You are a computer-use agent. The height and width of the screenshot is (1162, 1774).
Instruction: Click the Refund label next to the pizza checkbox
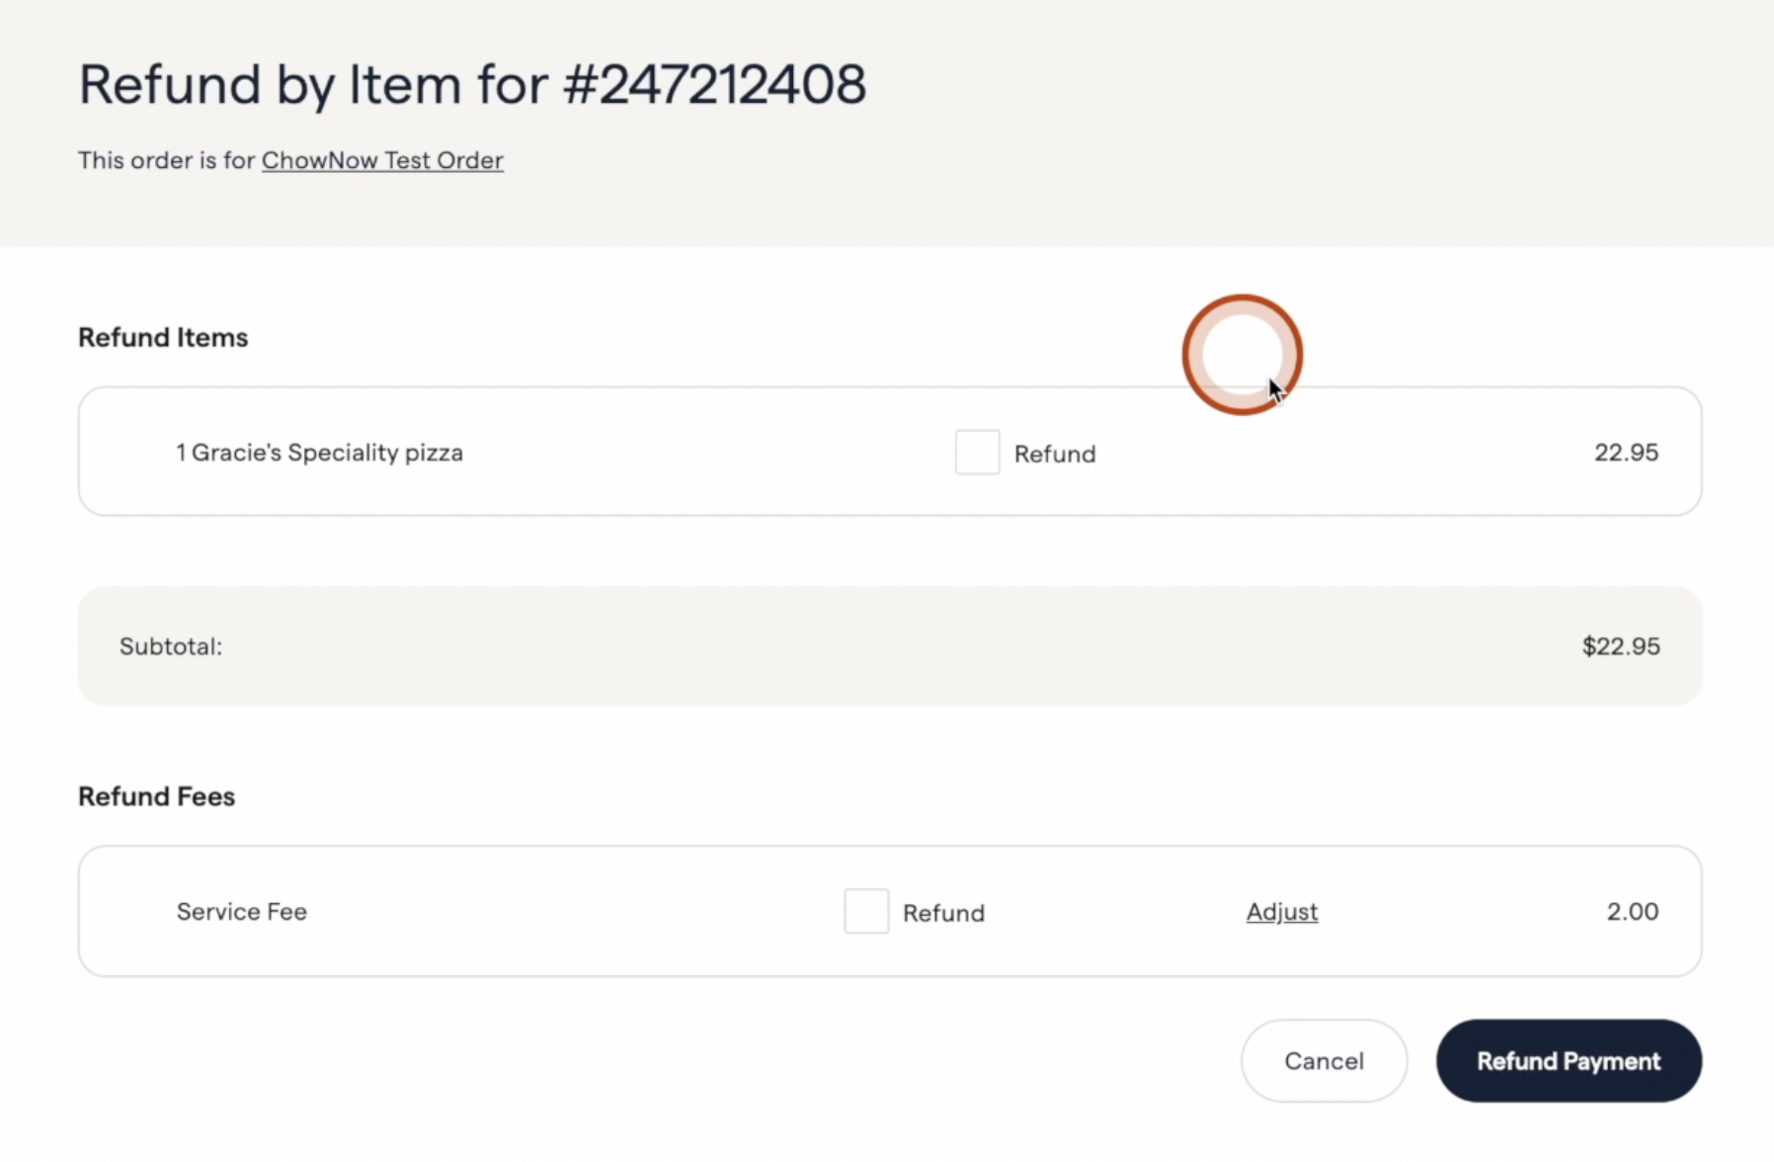pos(1055,453)
